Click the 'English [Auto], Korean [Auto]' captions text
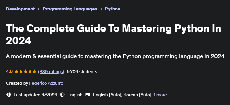 coord(122,95)
